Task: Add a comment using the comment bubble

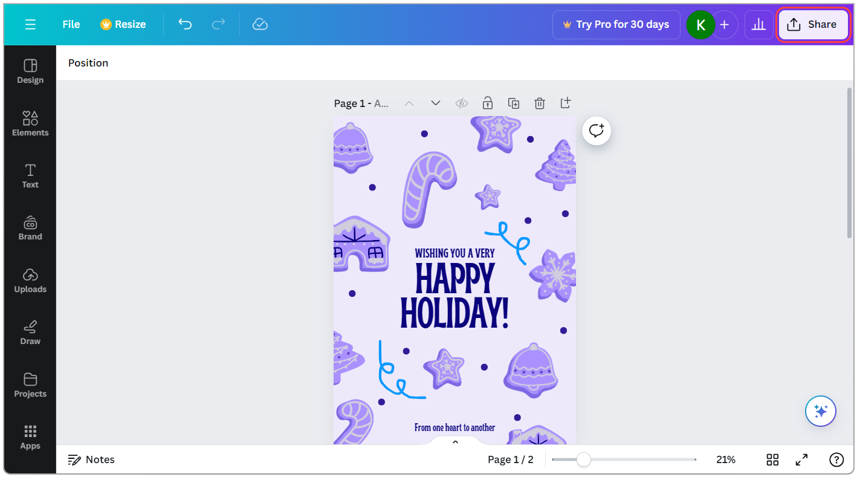Action: (x=596, y=130)
